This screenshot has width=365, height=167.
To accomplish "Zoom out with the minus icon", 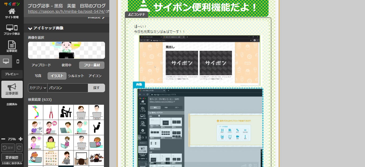I will 3,139.
